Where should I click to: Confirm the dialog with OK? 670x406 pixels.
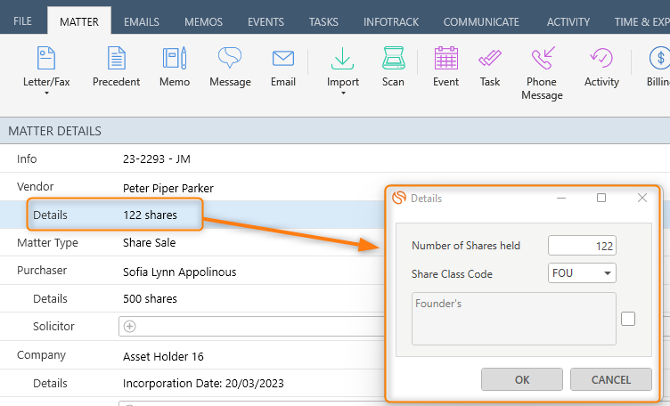(x=522, y=379)
